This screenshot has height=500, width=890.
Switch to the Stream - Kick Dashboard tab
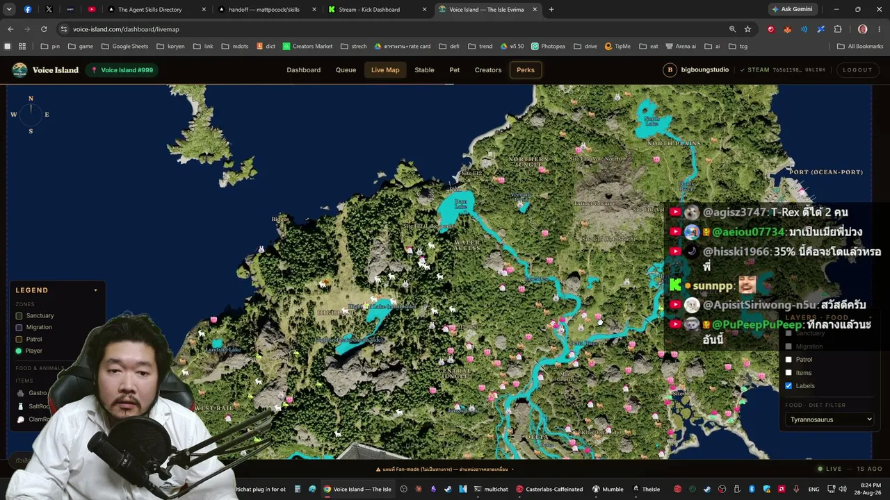[378, 10]
